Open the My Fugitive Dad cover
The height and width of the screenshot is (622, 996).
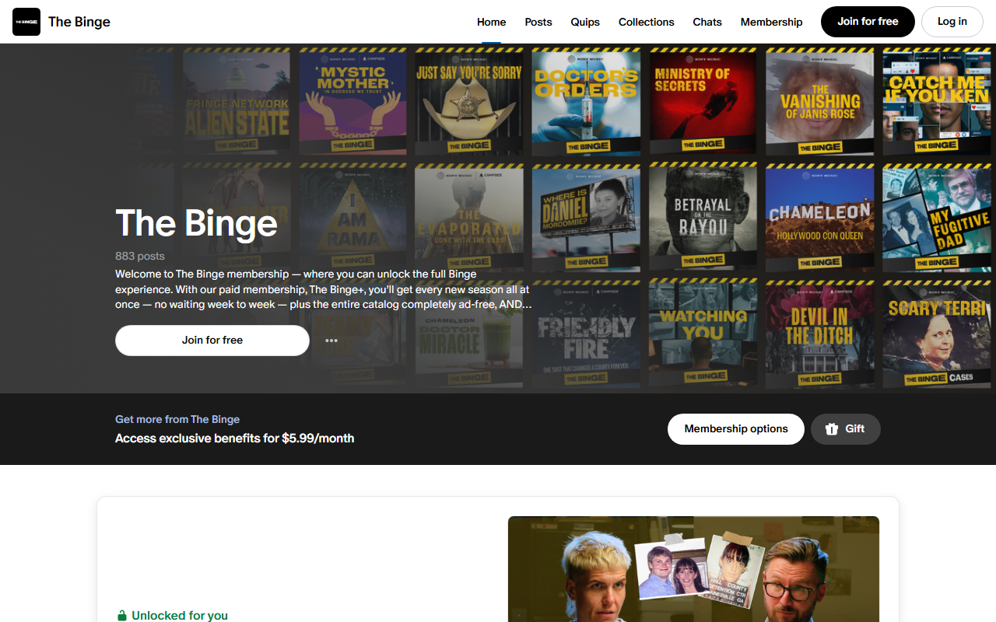coord(936,218)
